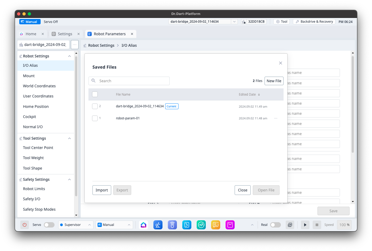Image resolution: width=372 pixels, height=251 pixels.
Task: Click the Search field in Saved Files
Action: [132, 81]
